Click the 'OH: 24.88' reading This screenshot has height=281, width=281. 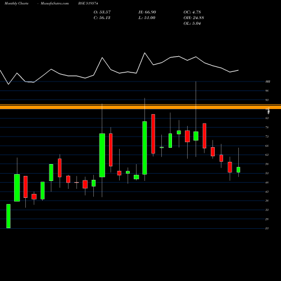(x=194, y=18)
